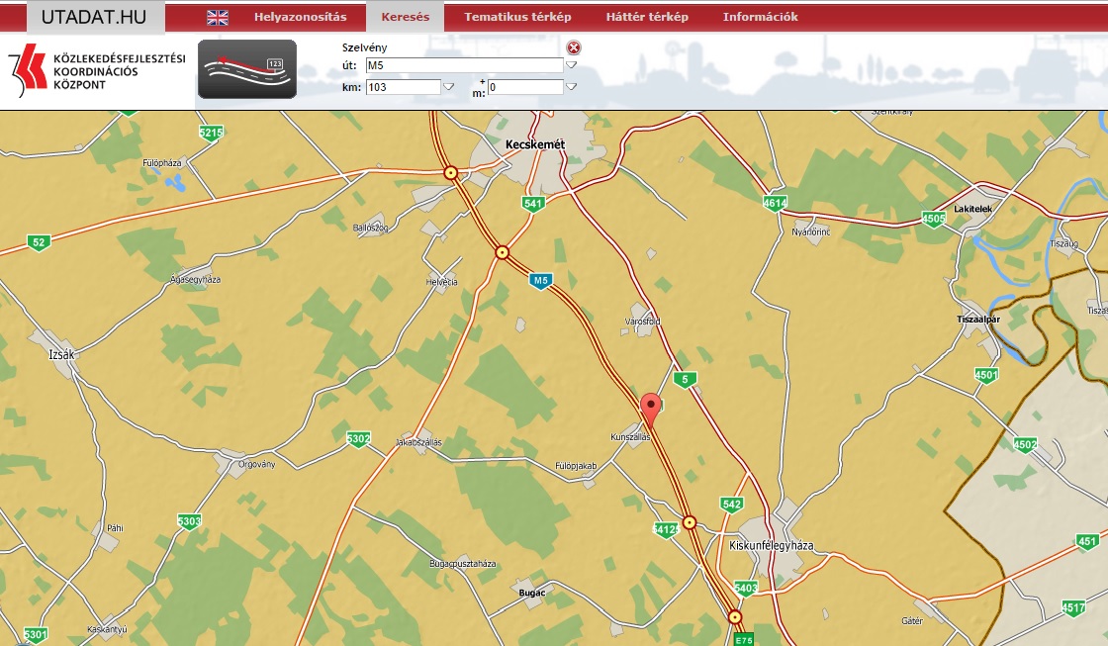The image size is (1108, 646).
Task: Click the M5 motorway shield on map
Action: 539,281
